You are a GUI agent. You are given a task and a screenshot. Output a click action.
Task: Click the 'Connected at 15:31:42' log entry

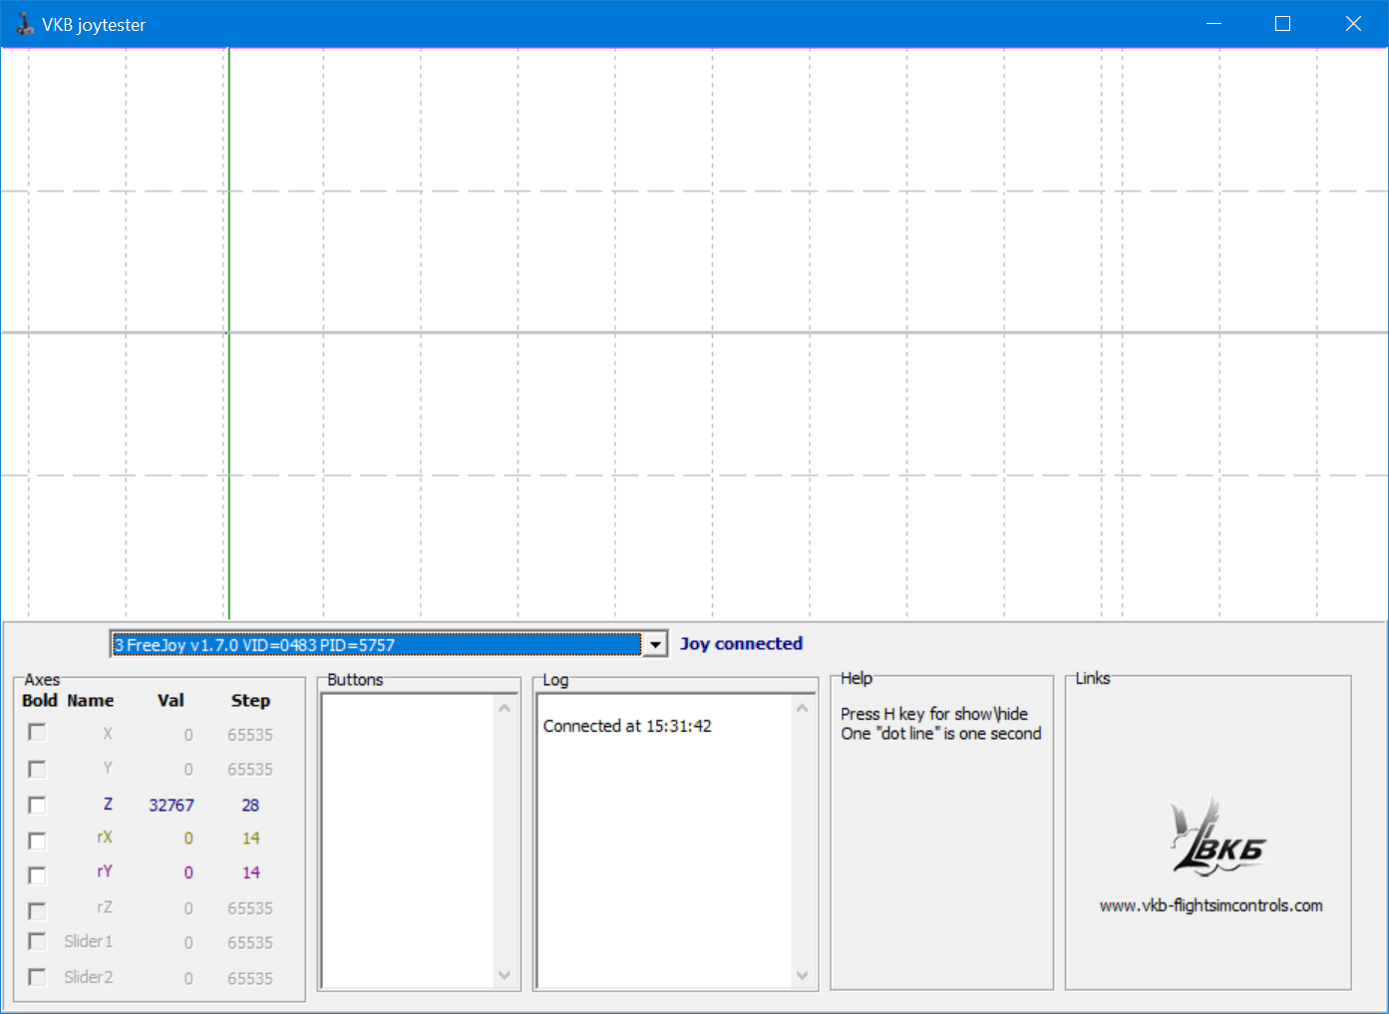coord(627,726)
